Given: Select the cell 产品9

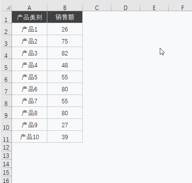Looking at the screenshot, I should coord(29,125).
